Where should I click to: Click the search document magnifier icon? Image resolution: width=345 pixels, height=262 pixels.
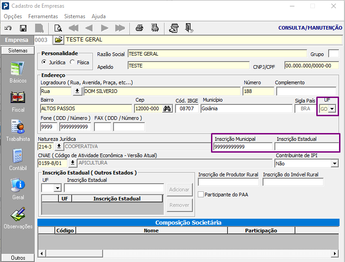(x=58, y=28)
